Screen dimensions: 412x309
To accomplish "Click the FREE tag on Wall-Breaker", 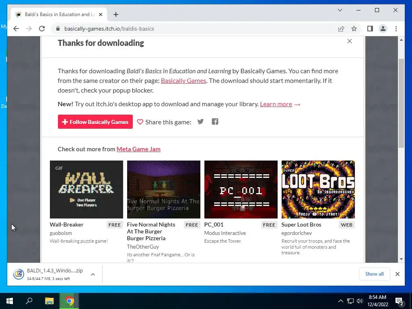I will click(x=115, y=225).
